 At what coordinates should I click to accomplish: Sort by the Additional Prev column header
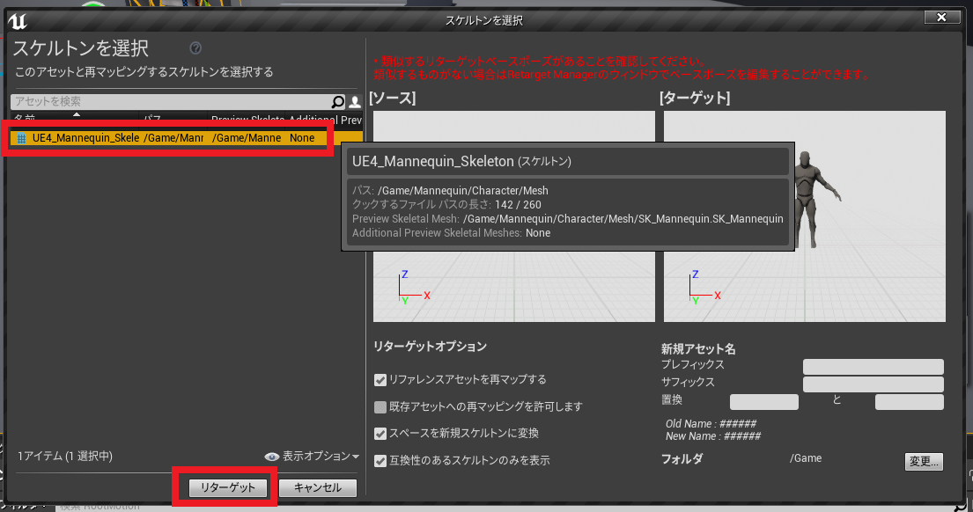coord(325,119)
